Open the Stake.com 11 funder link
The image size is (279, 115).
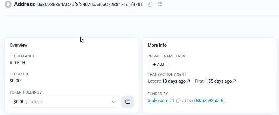pyautogui.click(x=161, y=101)
